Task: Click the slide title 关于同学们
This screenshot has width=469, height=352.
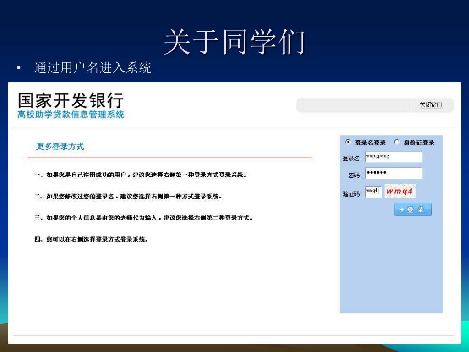Action: [234, 42]
